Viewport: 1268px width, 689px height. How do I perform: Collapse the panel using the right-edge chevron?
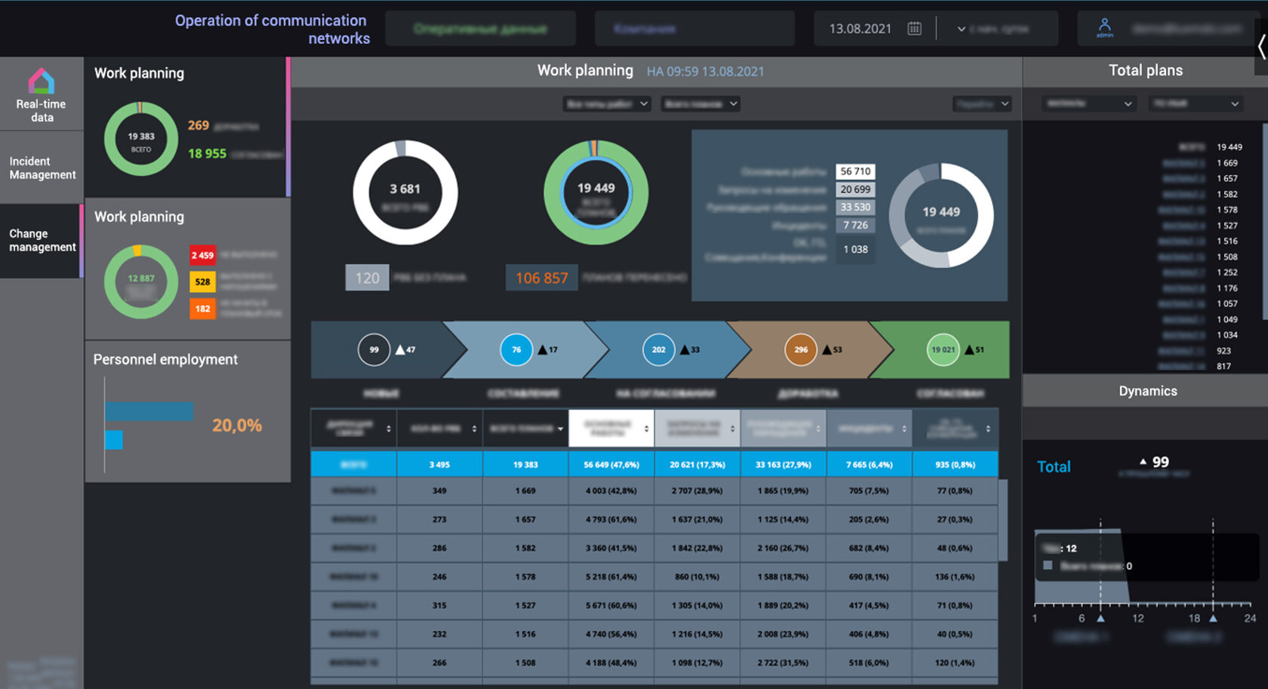point(1261,47)
